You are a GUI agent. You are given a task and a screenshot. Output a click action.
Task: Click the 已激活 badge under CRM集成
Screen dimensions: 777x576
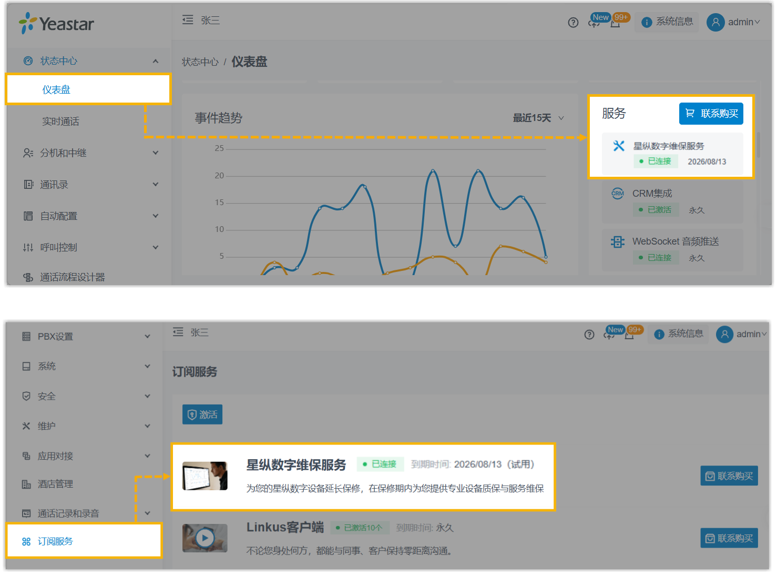click(x=656, y=210)
